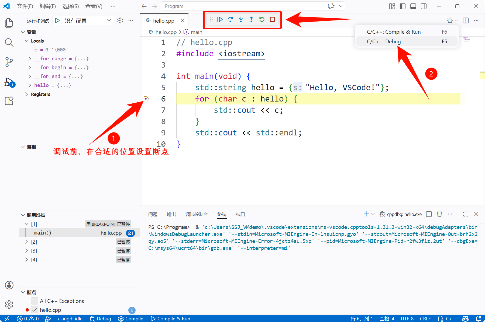The width and height of the screenshot is (485, 322).
Task: Open the debug configuration dropdown
Action: [88, 20]
